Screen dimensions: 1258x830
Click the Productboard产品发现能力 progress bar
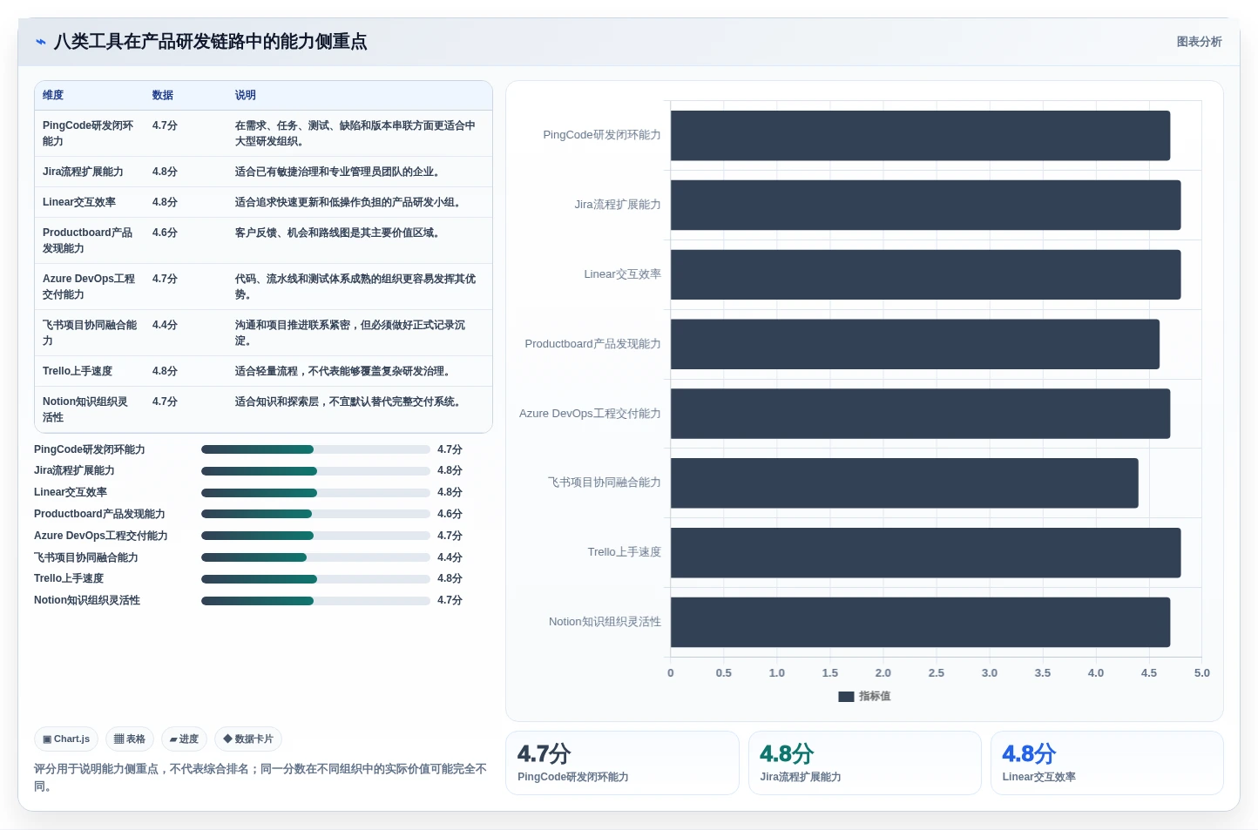click(315, 514)
